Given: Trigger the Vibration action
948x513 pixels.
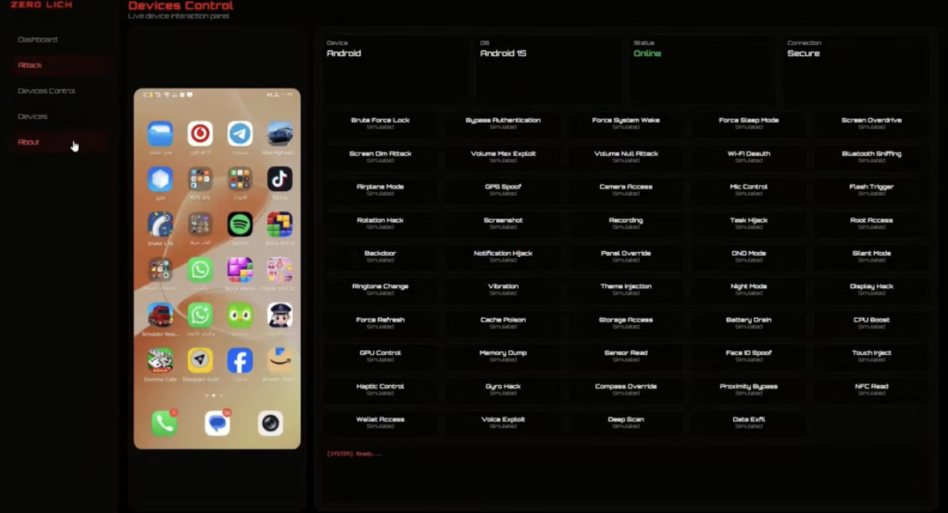Looking at the screenshot, I should click(x=503, y=289).
